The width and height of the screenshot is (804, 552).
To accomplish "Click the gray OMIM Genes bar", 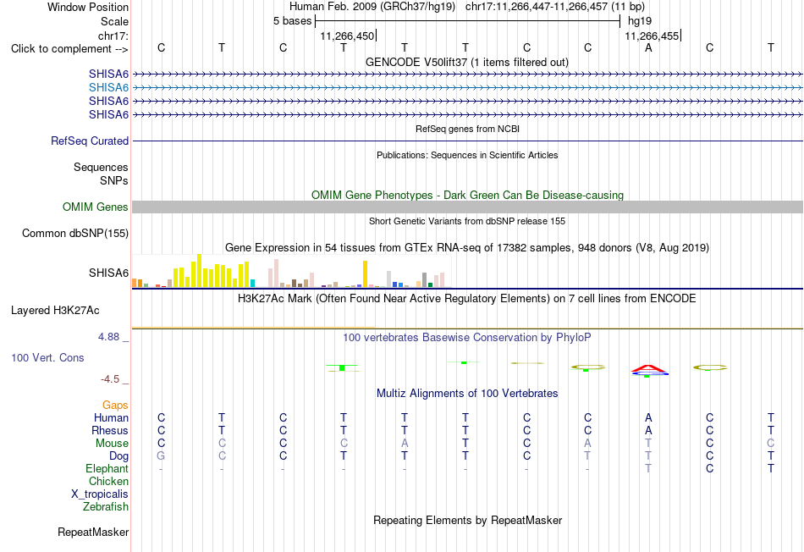I will point(467,207).
